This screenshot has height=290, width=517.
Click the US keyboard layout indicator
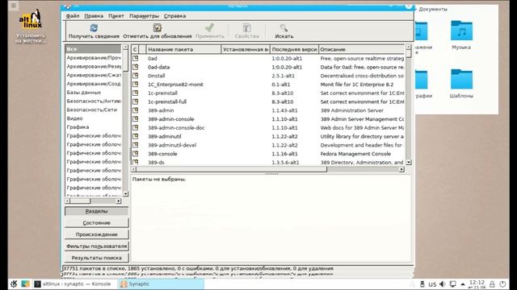coord(432,284)
